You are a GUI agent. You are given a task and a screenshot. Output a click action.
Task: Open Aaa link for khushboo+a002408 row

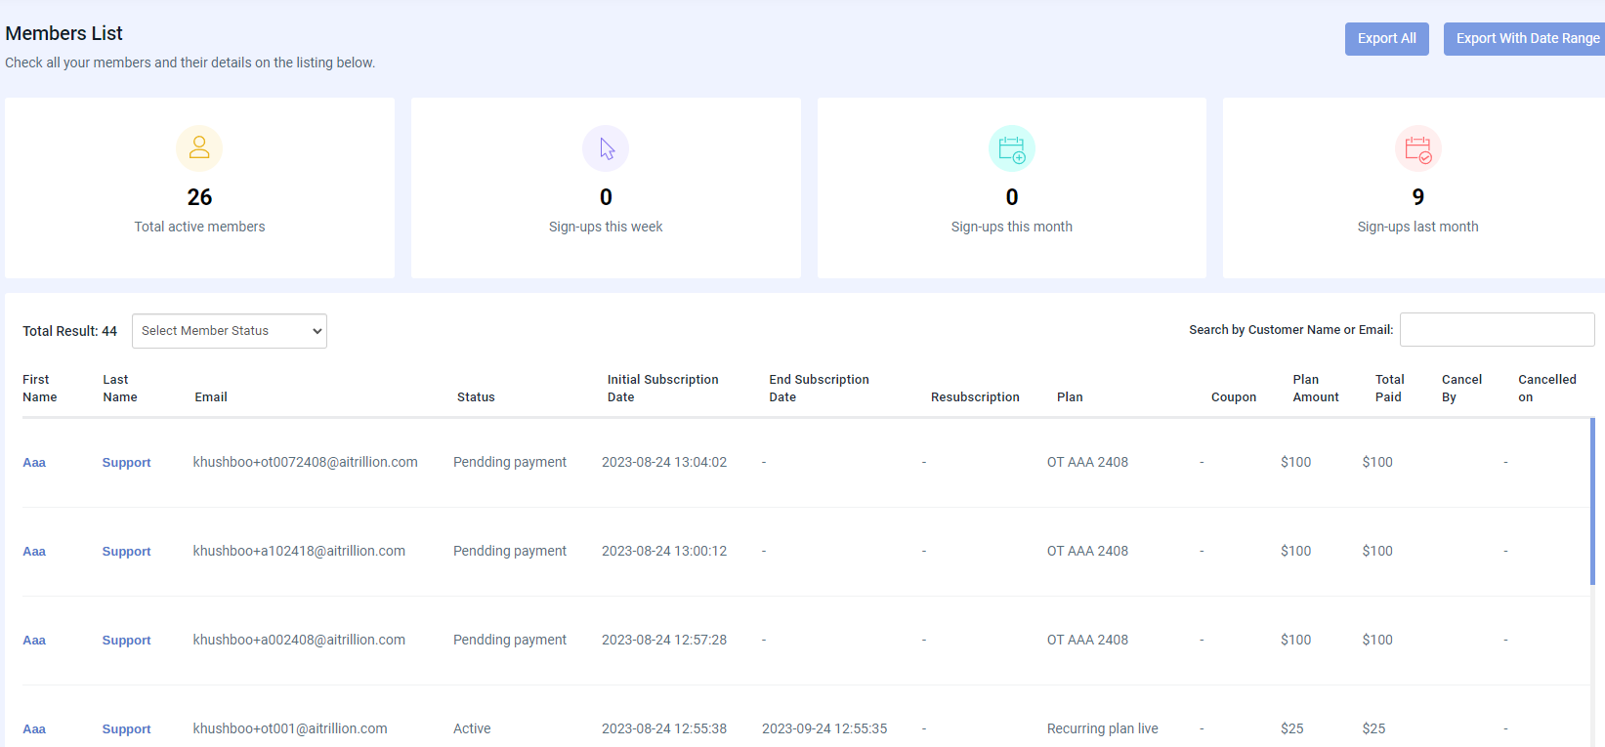click(34, 641)
